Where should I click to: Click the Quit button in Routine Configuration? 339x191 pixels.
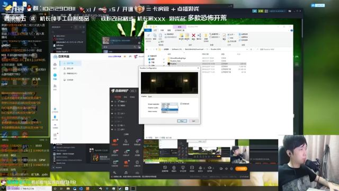(x=193, y=121)
